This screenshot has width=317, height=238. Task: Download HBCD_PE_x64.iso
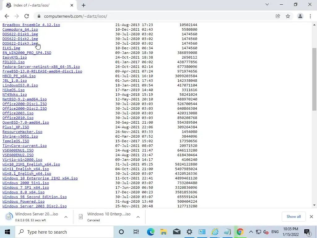click(x=19, y=76)
